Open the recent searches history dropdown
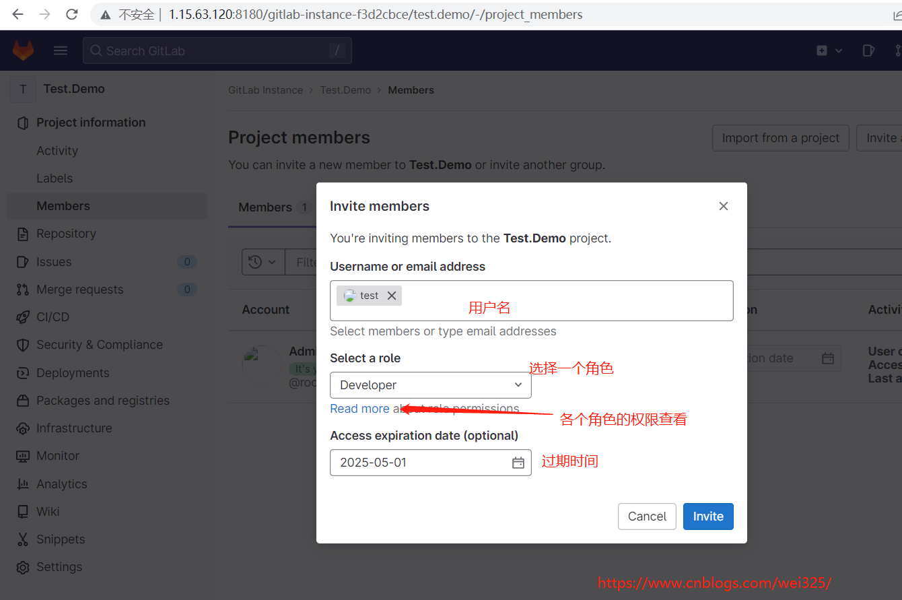Viewport: 902px width, 600px height. tap(263, 262)
